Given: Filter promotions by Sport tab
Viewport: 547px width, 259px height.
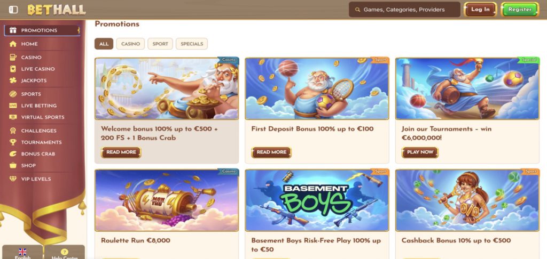Looking at the screenshot, I should click(160, 44).
